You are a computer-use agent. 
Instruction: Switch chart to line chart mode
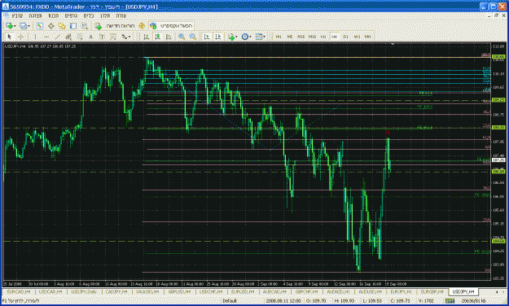point(169,37)
